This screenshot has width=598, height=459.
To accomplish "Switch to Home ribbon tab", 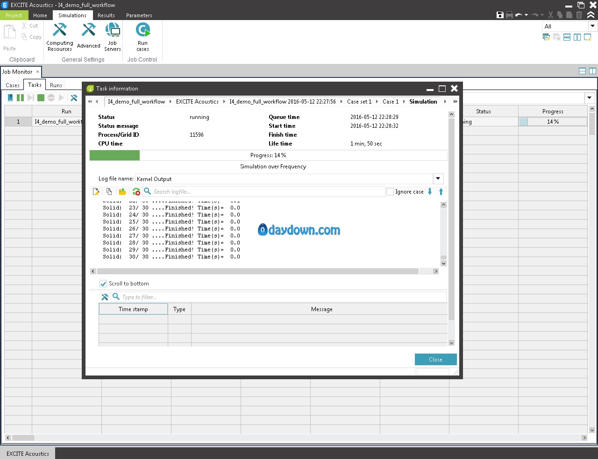I will pos(40,15).
